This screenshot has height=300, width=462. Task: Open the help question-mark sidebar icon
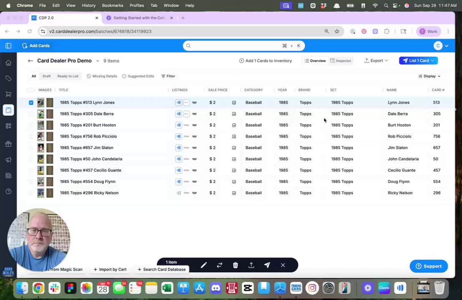click(8, 191)
